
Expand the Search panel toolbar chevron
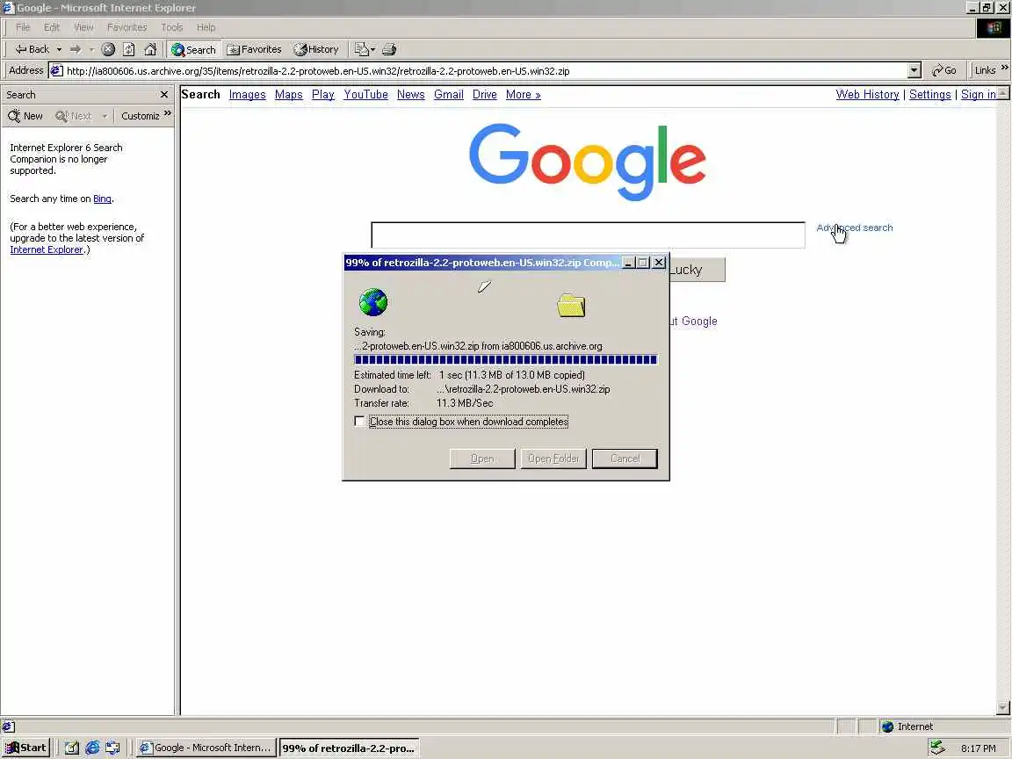(167, 113)
